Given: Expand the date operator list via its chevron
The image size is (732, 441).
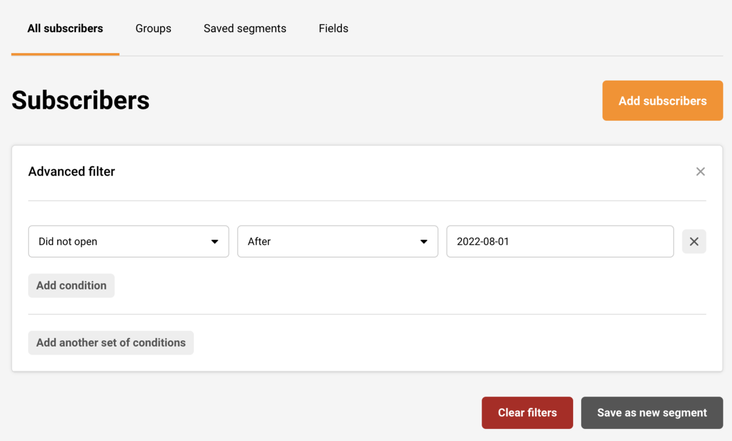Looking at the screenshot, I should (x=424, y=241).
